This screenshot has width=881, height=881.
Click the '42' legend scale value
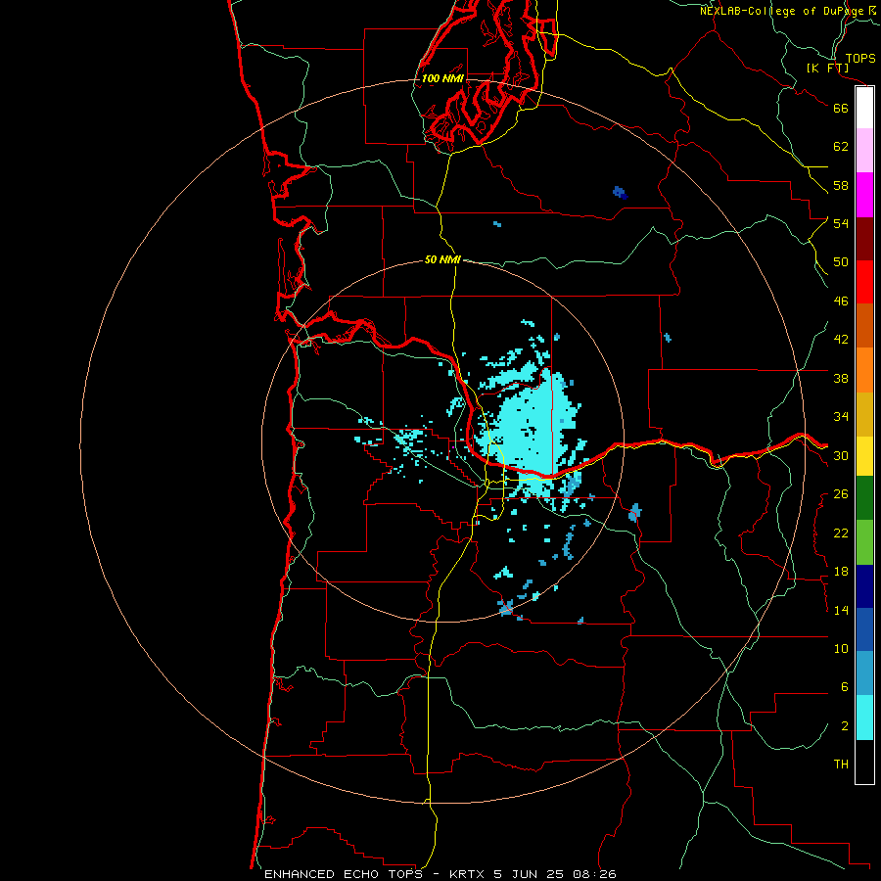[841, 340]
